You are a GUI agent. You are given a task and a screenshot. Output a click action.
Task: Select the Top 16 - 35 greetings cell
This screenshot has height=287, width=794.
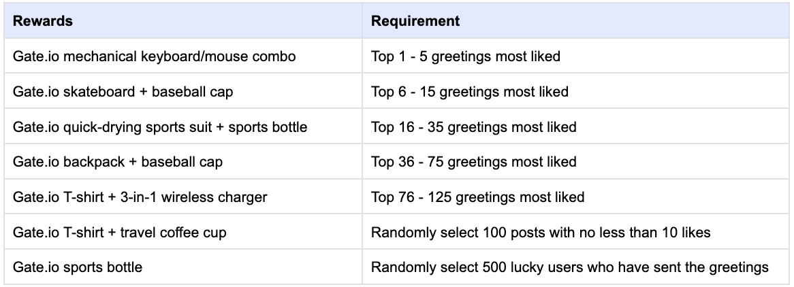coord(473,127)
